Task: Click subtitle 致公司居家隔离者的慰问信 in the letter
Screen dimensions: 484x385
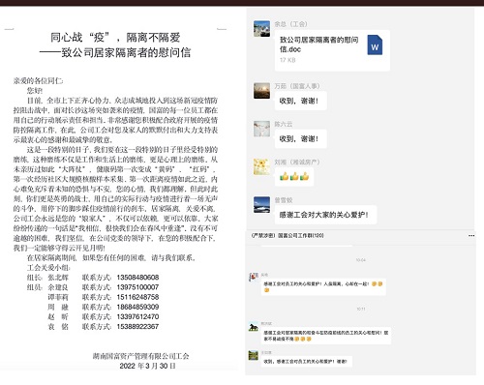Action: click(x=126, y=52)
